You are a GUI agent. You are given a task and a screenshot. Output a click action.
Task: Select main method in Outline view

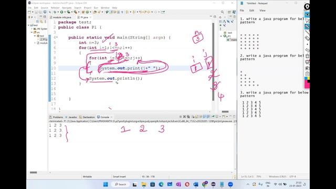[x=232, y=40]
